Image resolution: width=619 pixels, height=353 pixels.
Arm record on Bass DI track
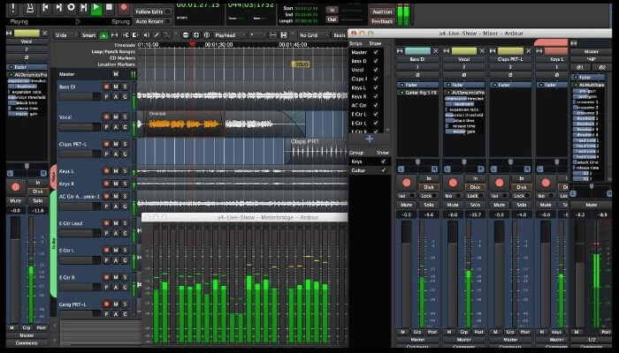106,87
